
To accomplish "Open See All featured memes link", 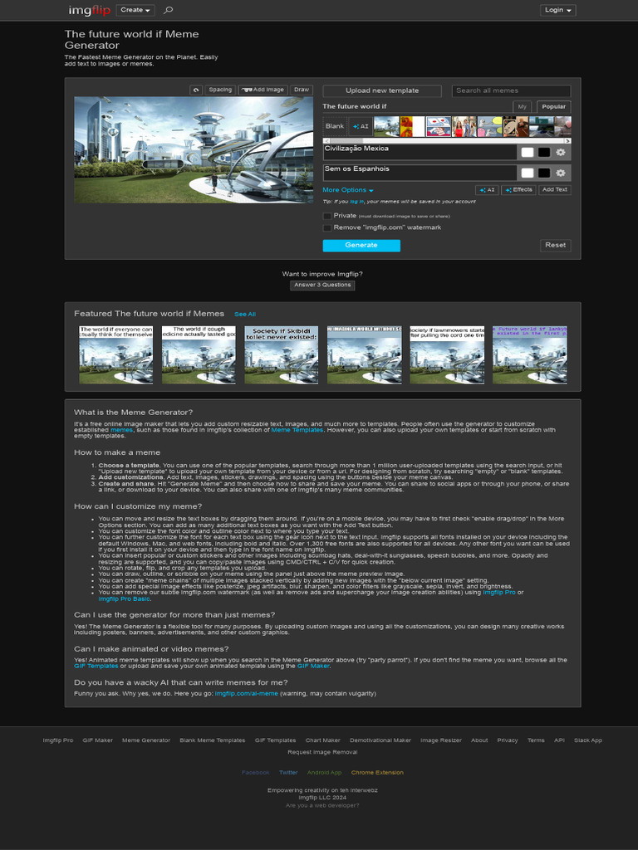I will 245,315.
